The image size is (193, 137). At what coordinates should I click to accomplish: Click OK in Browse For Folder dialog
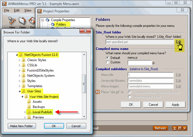[54, 126]
